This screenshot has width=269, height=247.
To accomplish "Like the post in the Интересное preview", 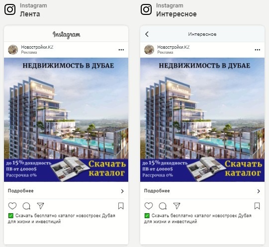I will click(149, 206).
